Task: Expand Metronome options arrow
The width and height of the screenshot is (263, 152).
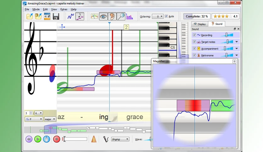Action: [237, 55]
